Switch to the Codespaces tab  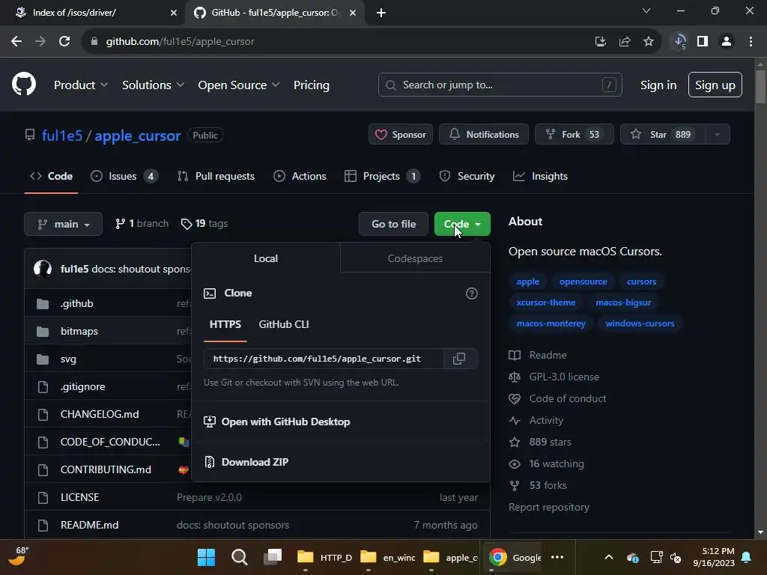tap(415, 258)
